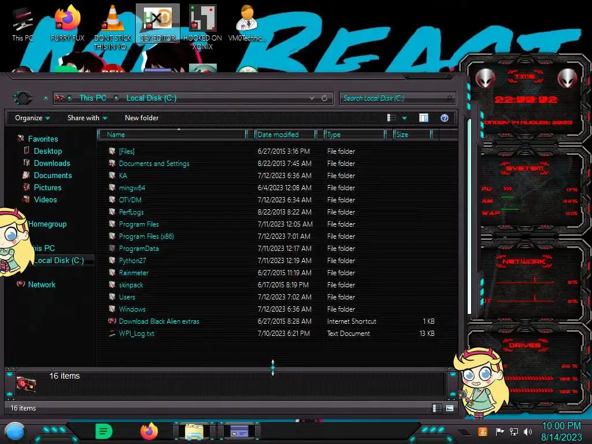Sort by Date modified column
The width and height of the screenshot is (592, 444).
[286, 134]
